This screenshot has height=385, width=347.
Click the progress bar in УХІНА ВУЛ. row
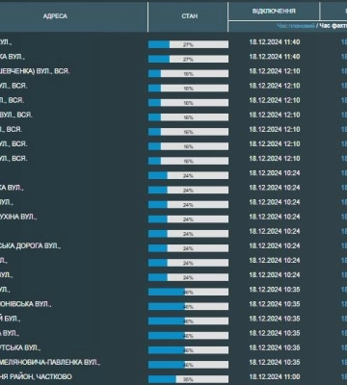tap(188, 219)
